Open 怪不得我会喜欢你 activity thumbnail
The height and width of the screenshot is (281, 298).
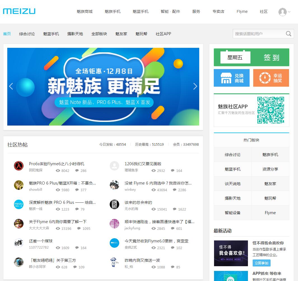(x=231, y=253)
